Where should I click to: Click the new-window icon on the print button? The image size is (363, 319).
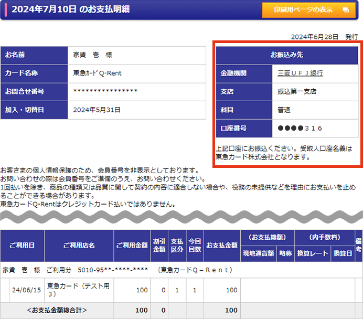coord(345,10)
